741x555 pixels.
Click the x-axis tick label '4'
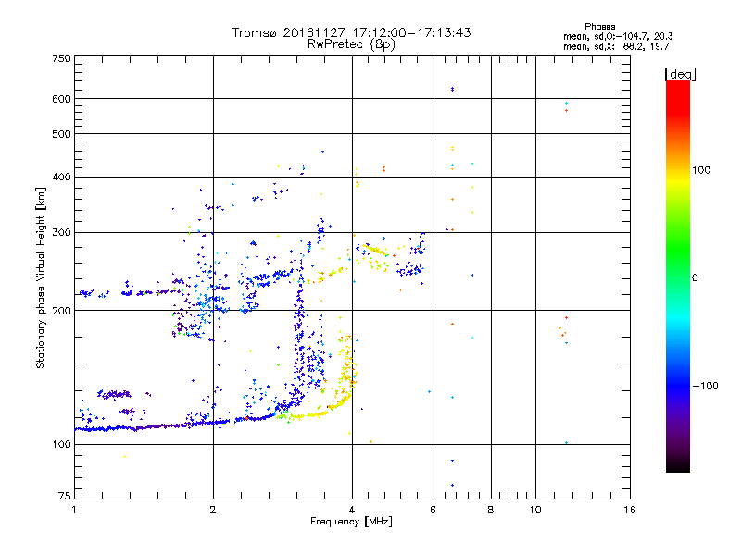352,510
